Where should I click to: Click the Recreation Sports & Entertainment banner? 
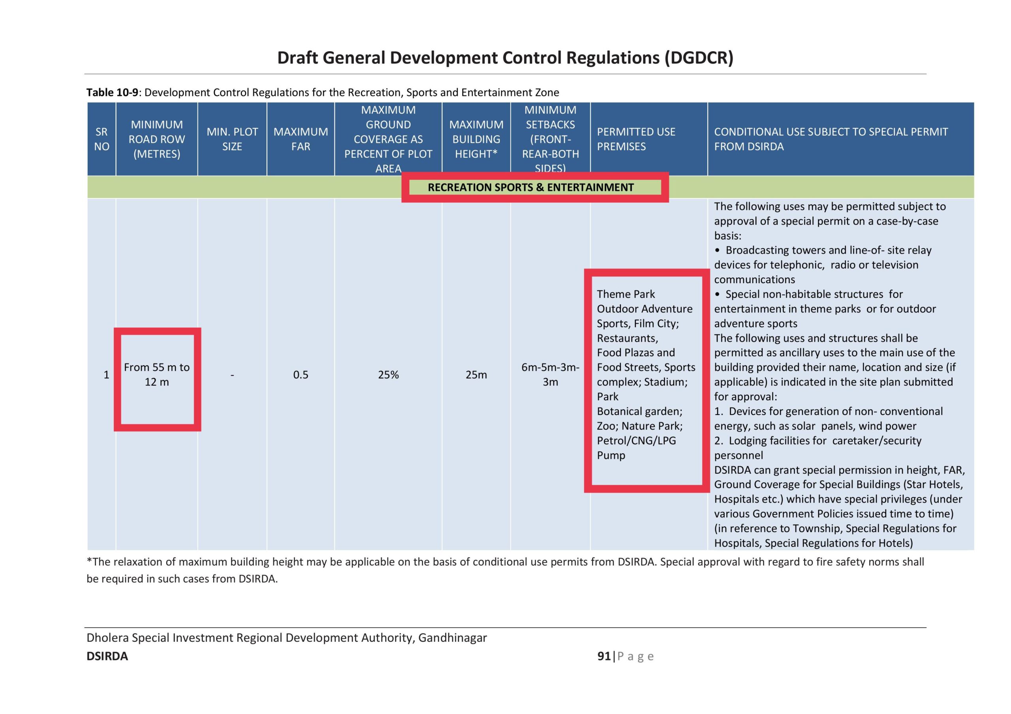531,187
